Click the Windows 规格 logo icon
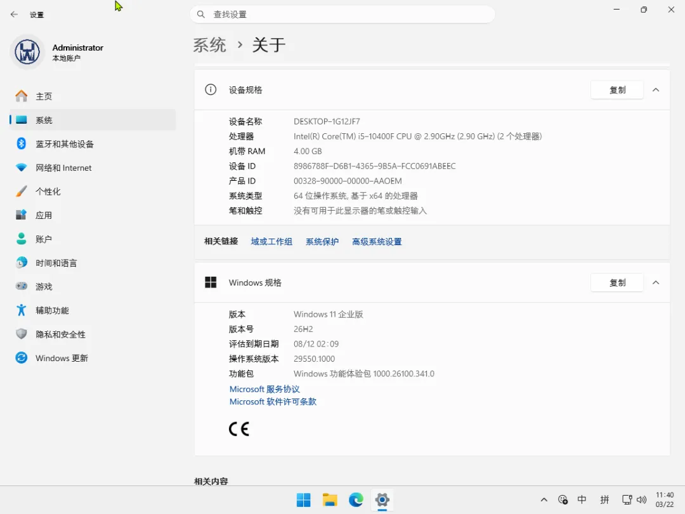 [211, 283]
